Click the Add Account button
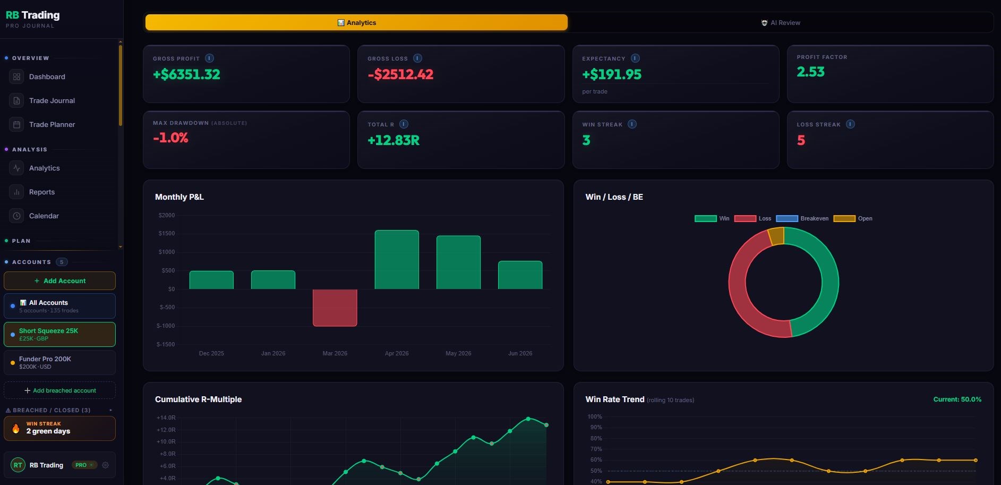The height and width of the screenshot is (485, 1001). [x=59, y=280]
